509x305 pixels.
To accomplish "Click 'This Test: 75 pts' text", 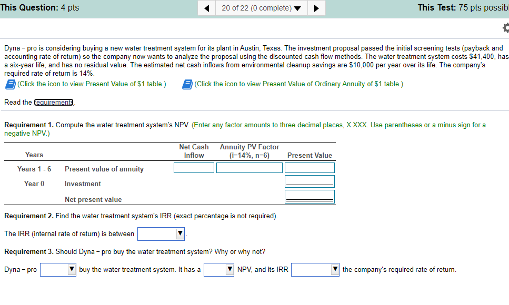I will coord(463,7).
